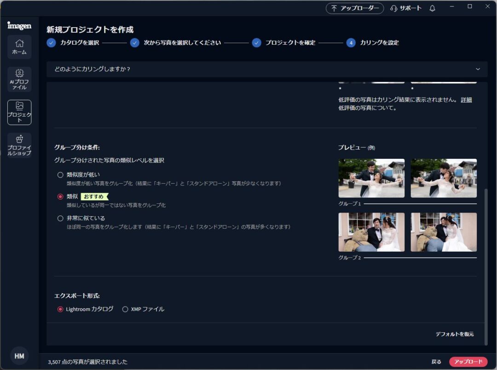
Task: Open the プロファイルショップ sidebar icon
Action: pos(19,145)
